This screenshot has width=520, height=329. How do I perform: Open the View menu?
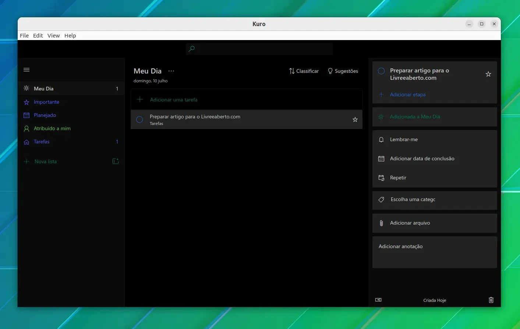click(x=53, y=36)
